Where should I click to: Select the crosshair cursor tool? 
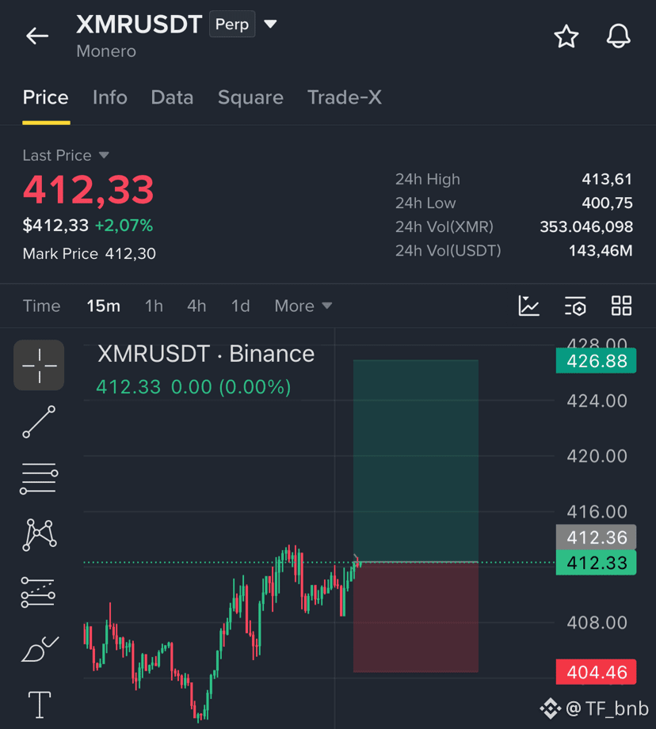point(39,366)
